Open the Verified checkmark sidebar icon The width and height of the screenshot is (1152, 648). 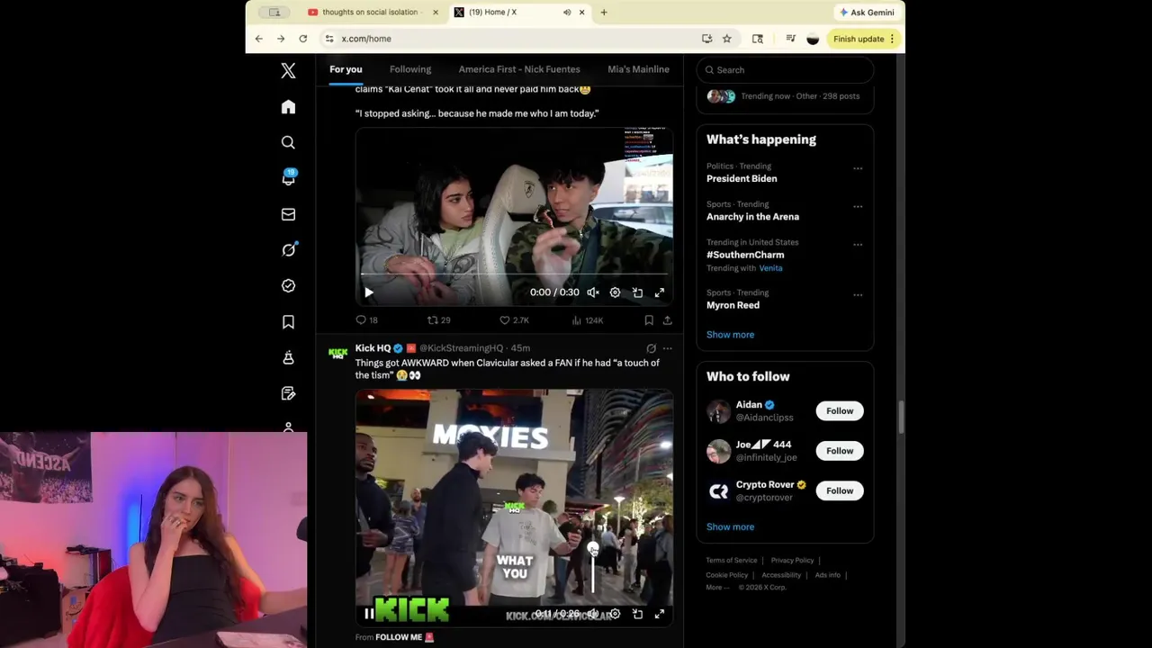coord(288,285)
